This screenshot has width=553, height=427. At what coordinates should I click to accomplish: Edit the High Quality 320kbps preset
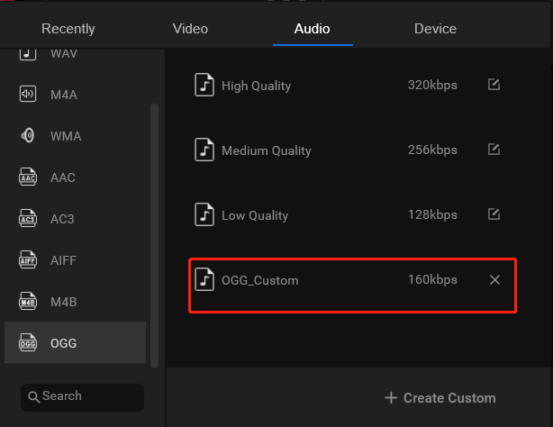pyautogui.click(x=494, y=85)
